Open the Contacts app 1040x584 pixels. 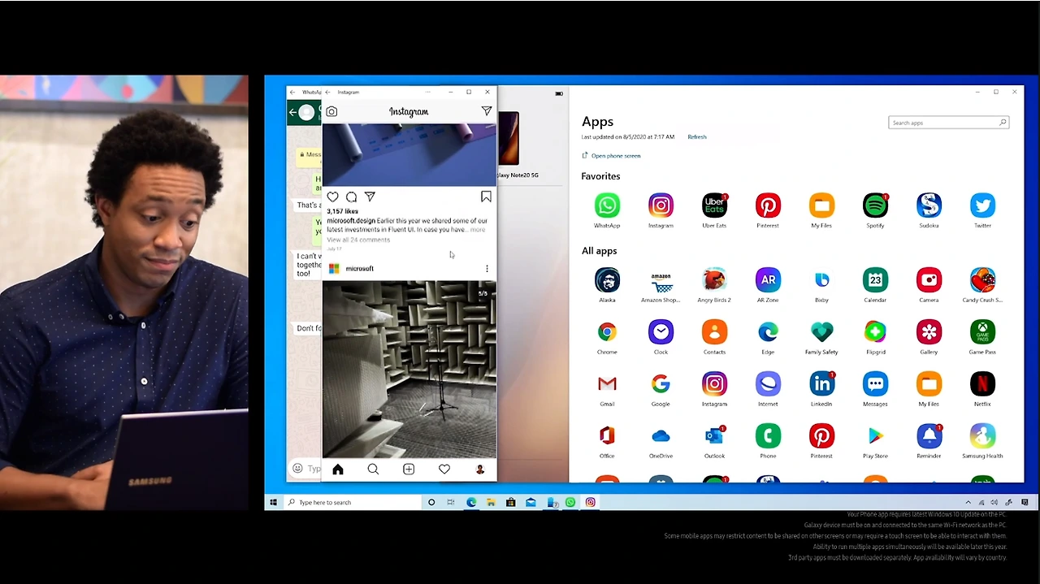coord(714,332)
